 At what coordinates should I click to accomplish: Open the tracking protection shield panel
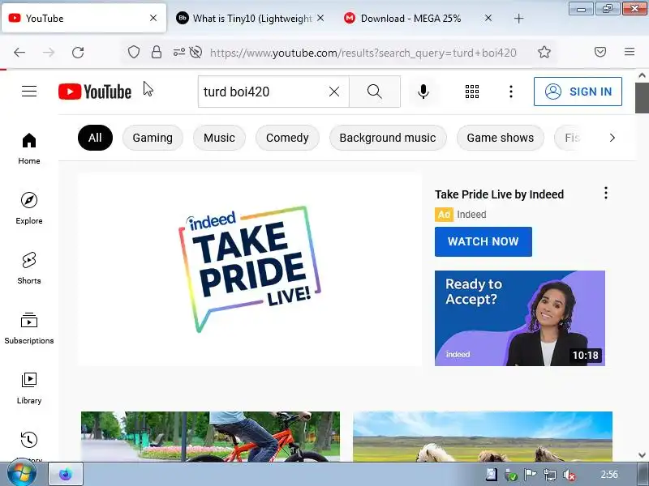(x=133, y=52)
